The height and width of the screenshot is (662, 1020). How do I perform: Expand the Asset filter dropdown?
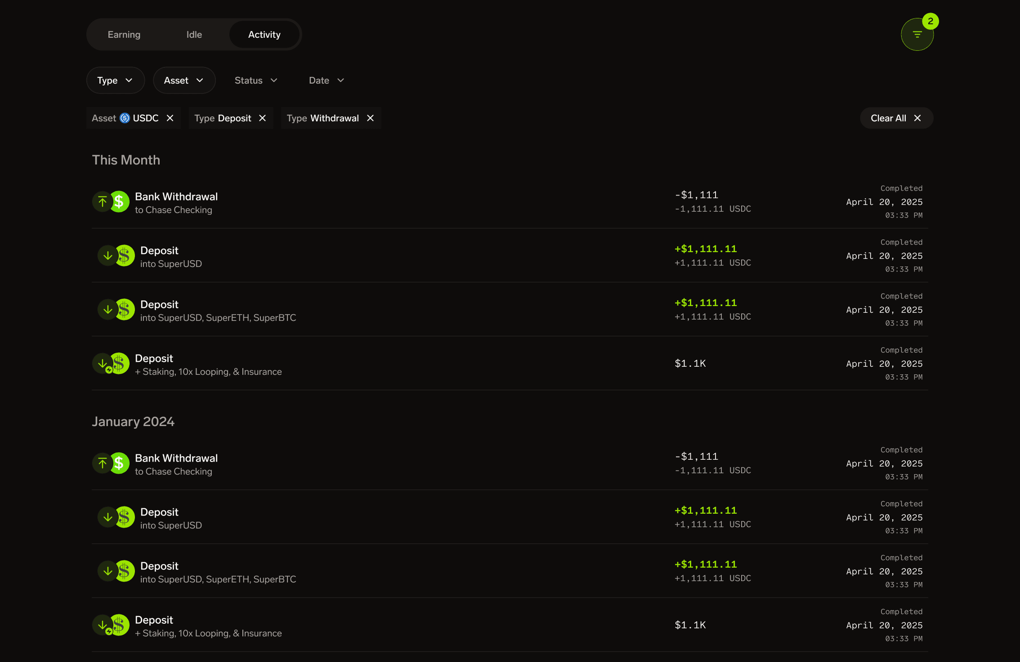point(184,80)
